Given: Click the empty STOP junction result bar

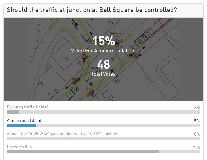Looking at the screenshot, I should point(103,139).
